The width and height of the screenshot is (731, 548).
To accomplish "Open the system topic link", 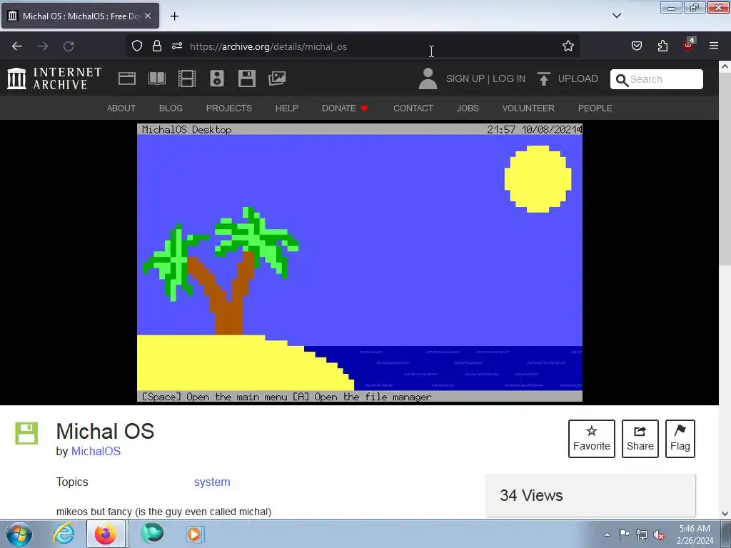I will click(x=212, y=482).
